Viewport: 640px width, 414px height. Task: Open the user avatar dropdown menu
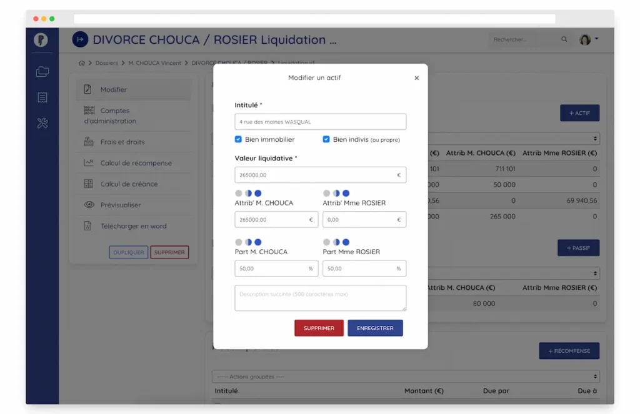coord(588,39)
